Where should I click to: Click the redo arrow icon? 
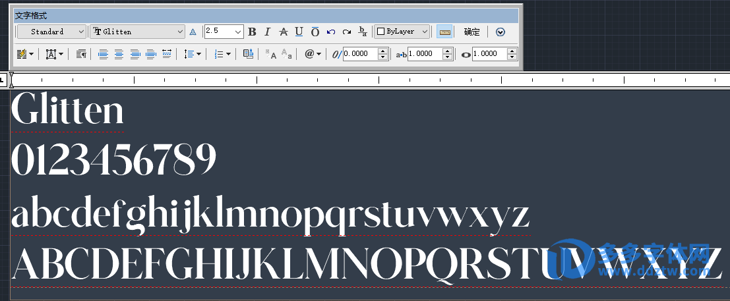(x=347, y=32)
